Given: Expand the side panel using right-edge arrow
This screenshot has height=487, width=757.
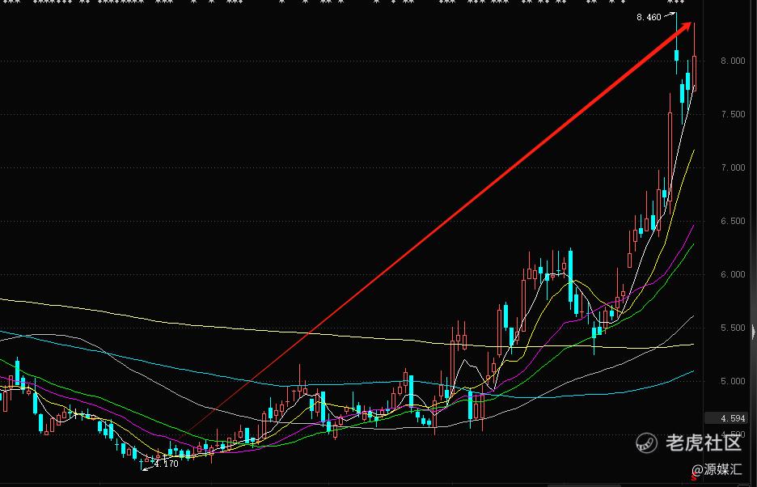Looking at the screenshot, I should pos(754,332).
